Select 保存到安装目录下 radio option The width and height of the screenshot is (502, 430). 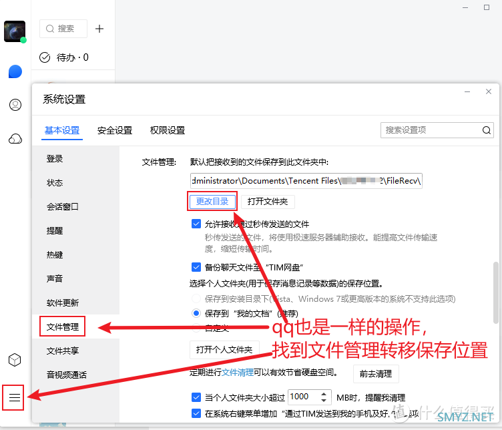coord(196,298)
